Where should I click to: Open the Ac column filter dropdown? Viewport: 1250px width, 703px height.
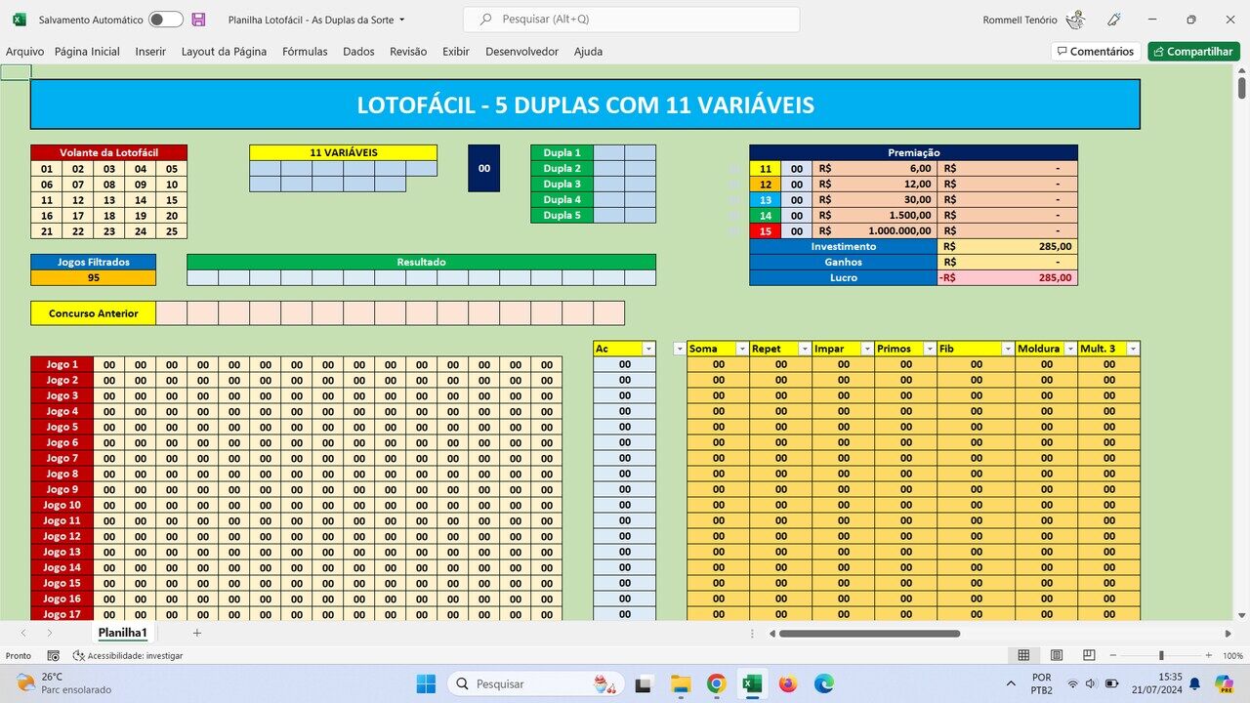pos(648,349)
